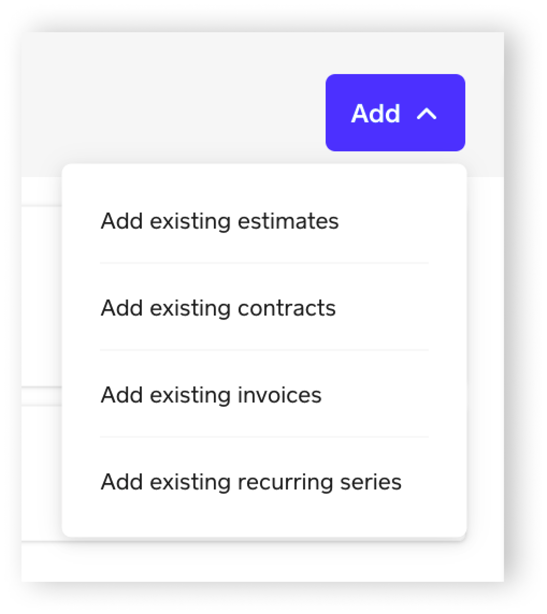Click the word 'contracts' in the second item

coord(287,309)
